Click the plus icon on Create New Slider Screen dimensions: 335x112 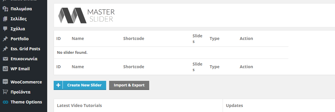pyautogui.click(x=58, y=85)
